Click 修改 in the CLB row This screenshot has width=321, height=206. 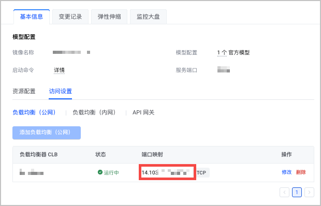[287, 172]
